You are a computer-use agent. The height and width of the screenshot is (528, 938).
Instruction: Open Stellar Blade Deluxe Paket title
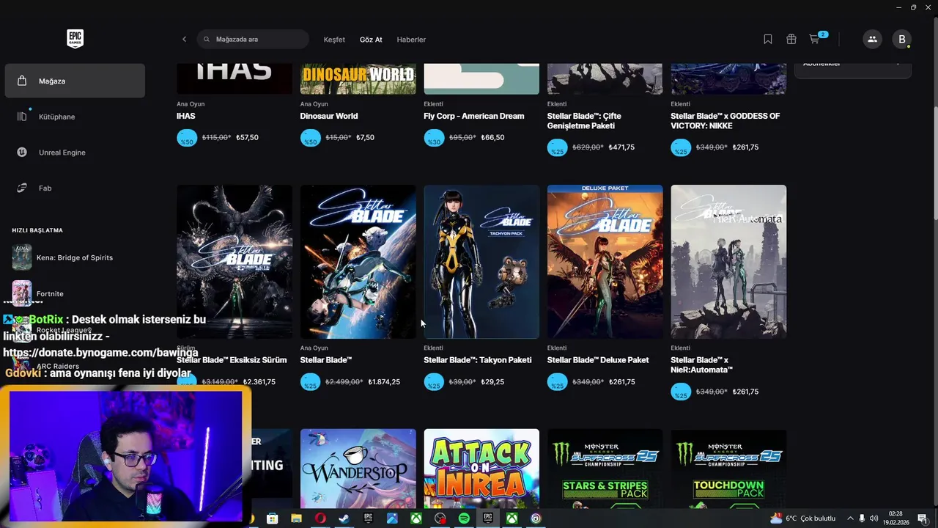point(598,360)
